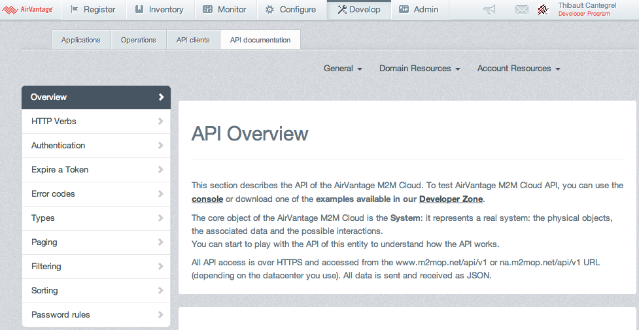639x330 pixels.
Task: Select Overview in the sidebar
Action: point(96,97)
